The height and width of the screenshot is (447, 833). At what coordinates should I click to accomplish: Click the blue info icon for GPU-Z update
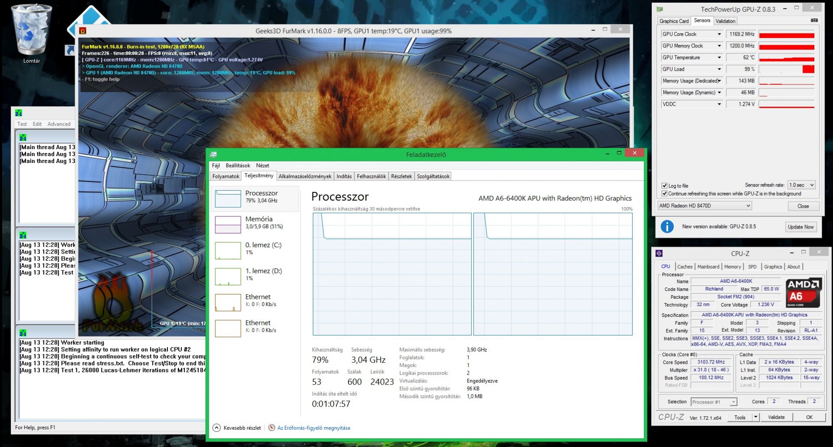667,227
